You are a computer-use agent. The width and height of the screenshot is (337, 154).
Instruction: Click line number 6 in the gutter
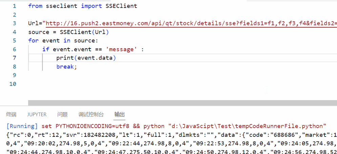[14, 49]
